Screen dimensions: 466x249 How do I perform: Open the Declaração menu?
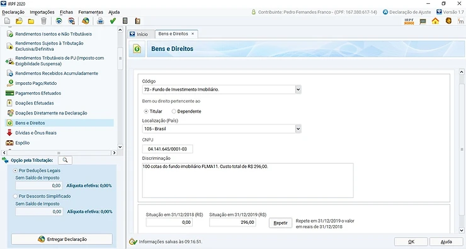pyautogui.click(x=13, y=12)
